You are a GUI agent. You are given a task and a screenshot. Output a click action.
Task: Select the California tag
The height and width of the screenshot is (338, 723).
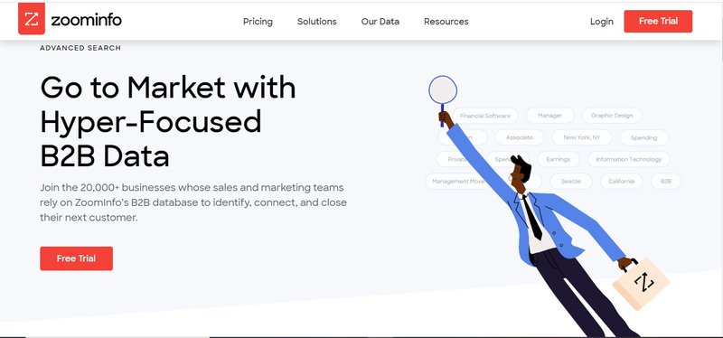pyautogui.click(x=621, y=182)
